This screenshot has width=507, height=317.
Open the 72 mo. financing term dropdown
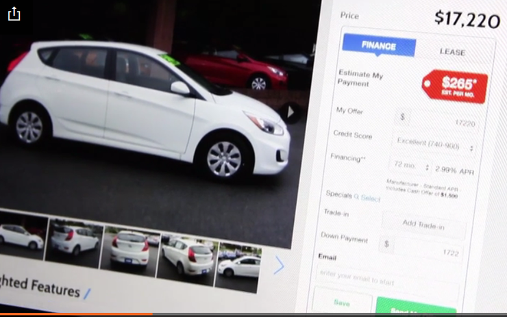(410, 166)
